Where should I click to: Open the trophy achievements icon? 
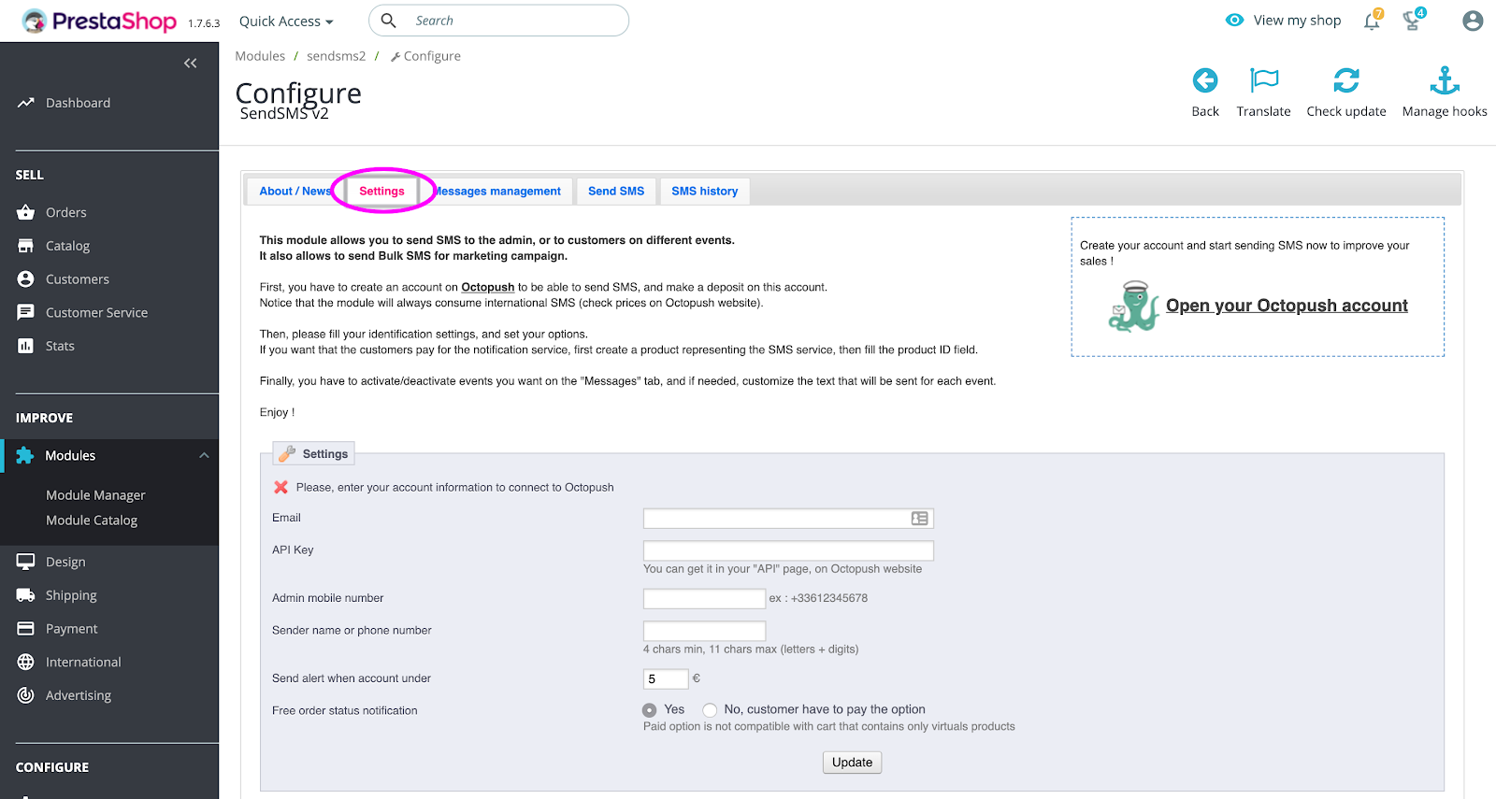[1413, 20]
